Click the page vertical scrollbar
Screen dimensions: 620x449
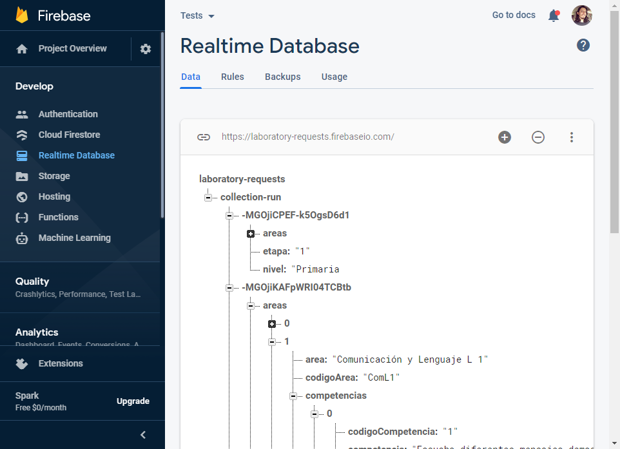pyautogui.click(x=614, y=122)
